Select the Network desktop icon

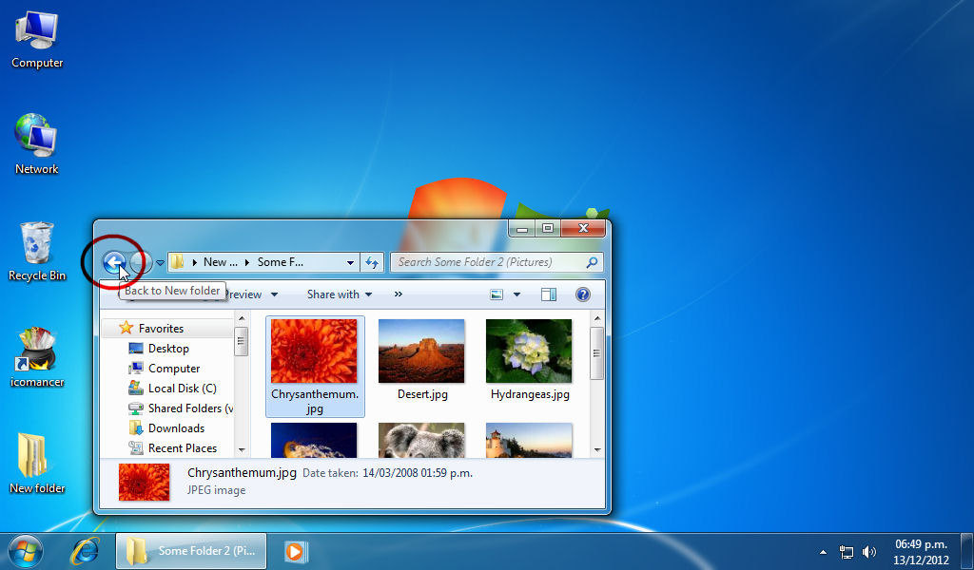pyautogui.click(x=37, y=144)
